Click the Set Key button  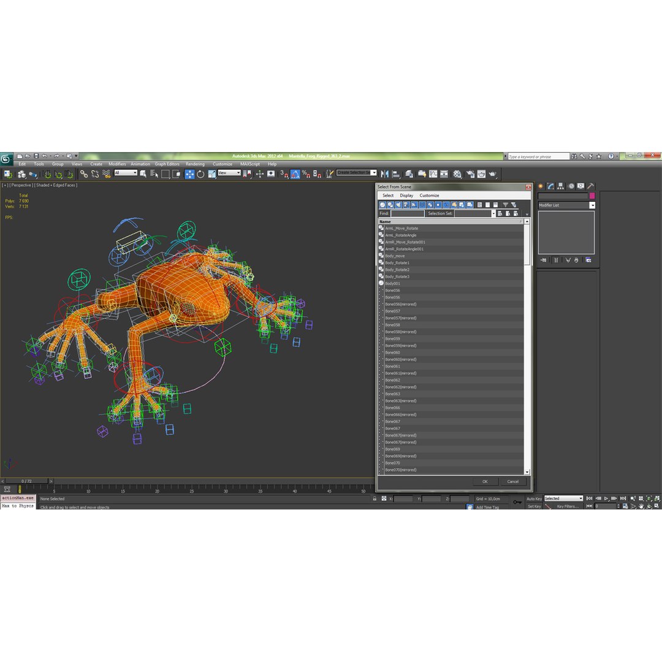(x=534, y=506)
